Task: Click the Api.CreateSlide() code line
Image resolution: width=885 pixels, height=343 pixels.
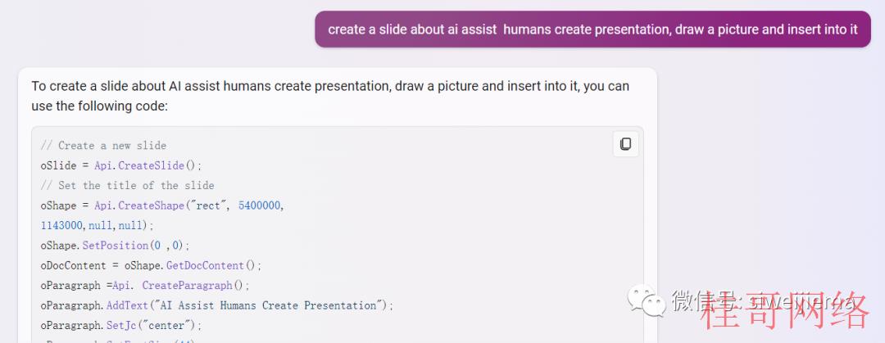Action: [x=120, y=166]
